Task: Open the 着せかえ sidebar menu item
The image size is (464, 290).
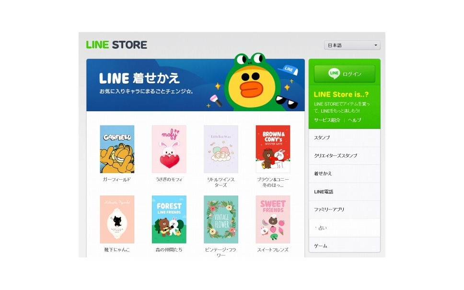Action: pos(345,174)
